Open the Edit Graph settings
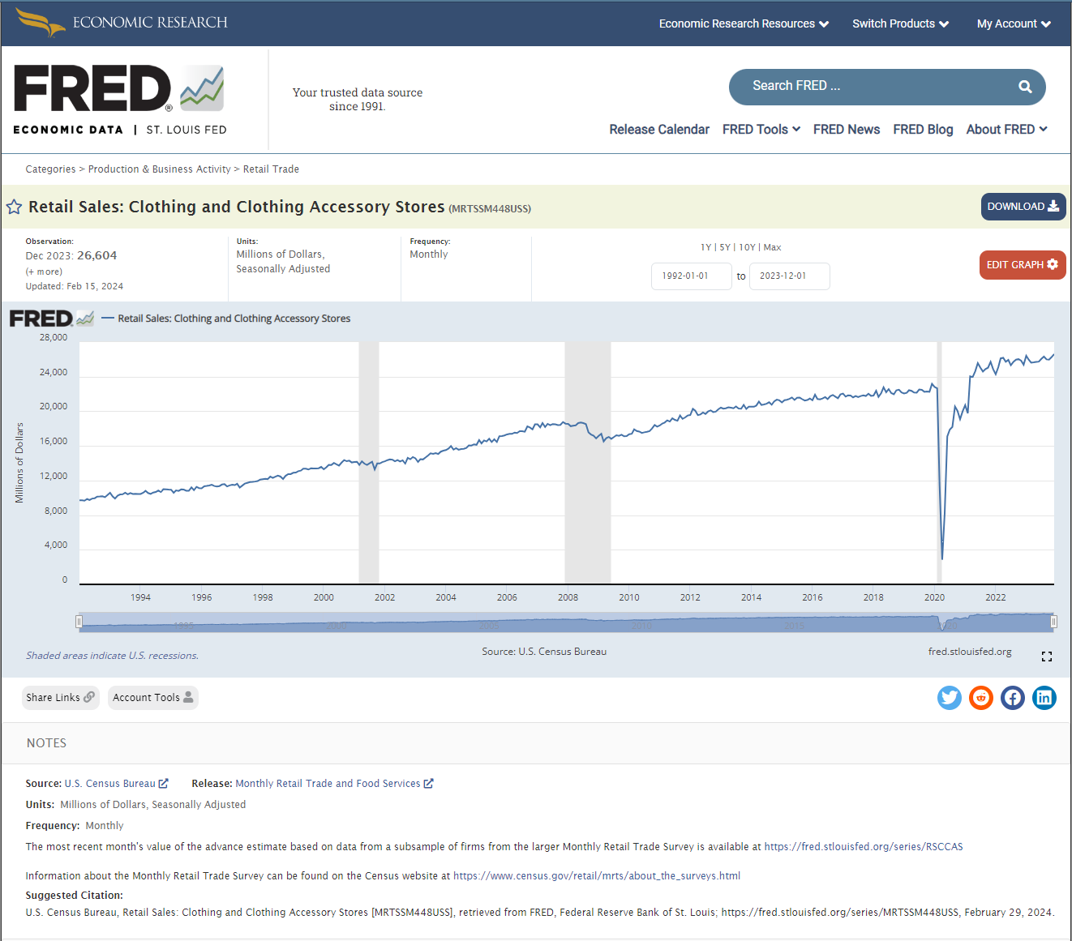This screenshot has width=1072, height=941. click(1023, 264)
